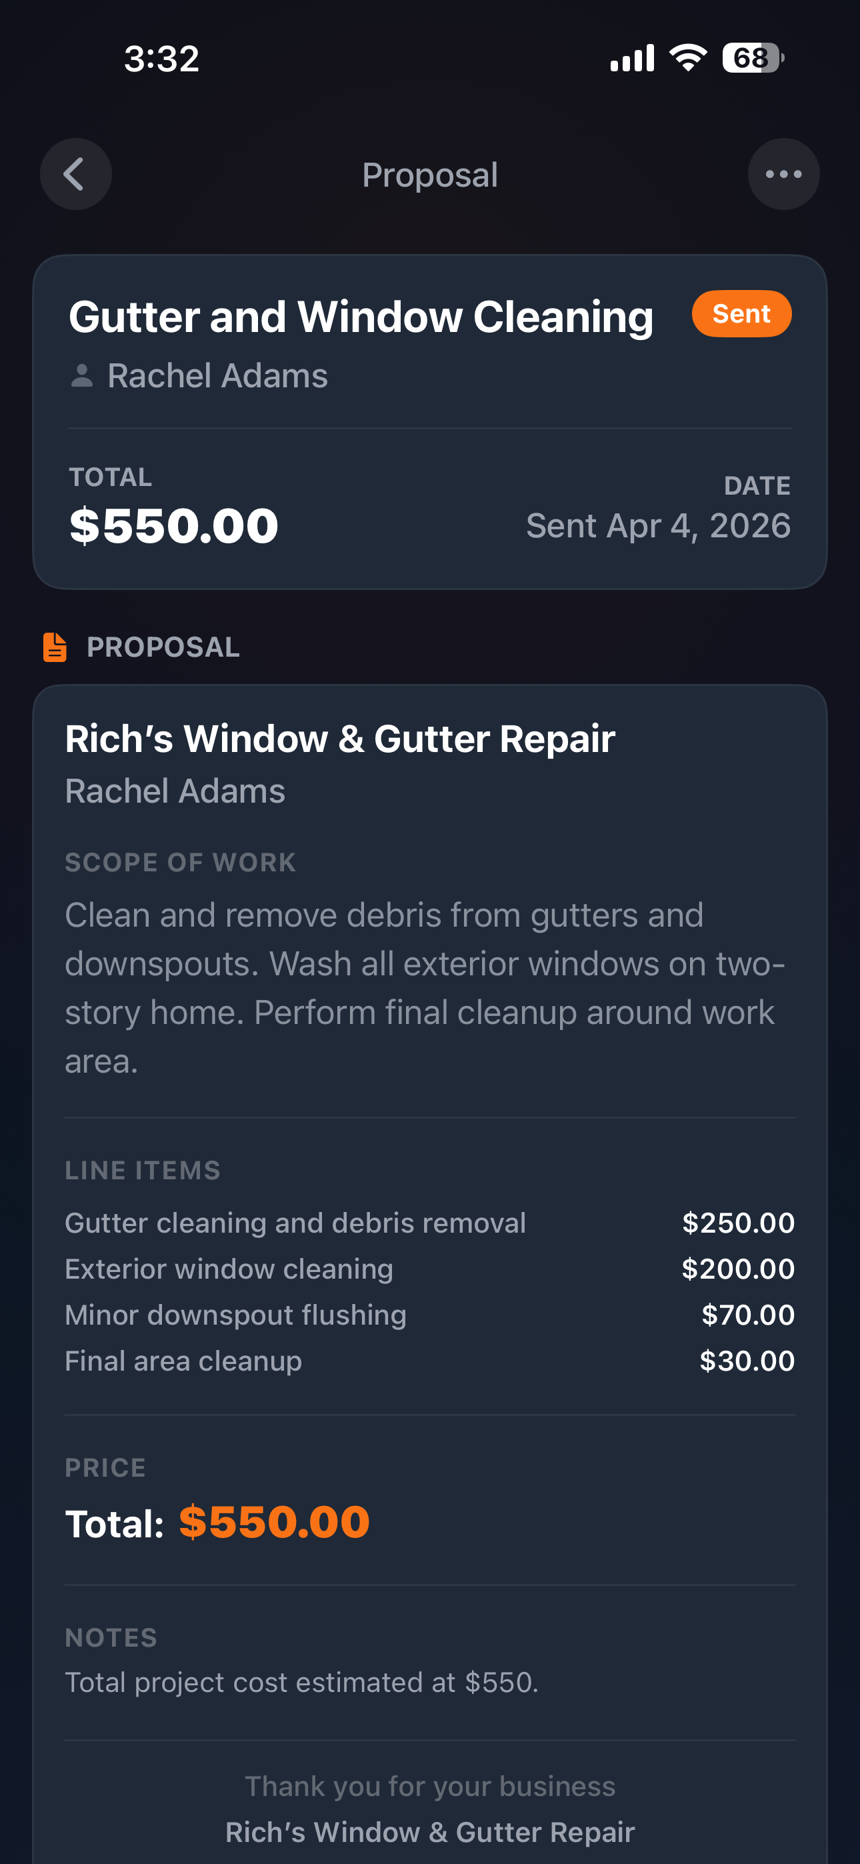The image size is (860, 1864).
Task: Tap the $550.00 total in summary card
Action: [174, 525]
